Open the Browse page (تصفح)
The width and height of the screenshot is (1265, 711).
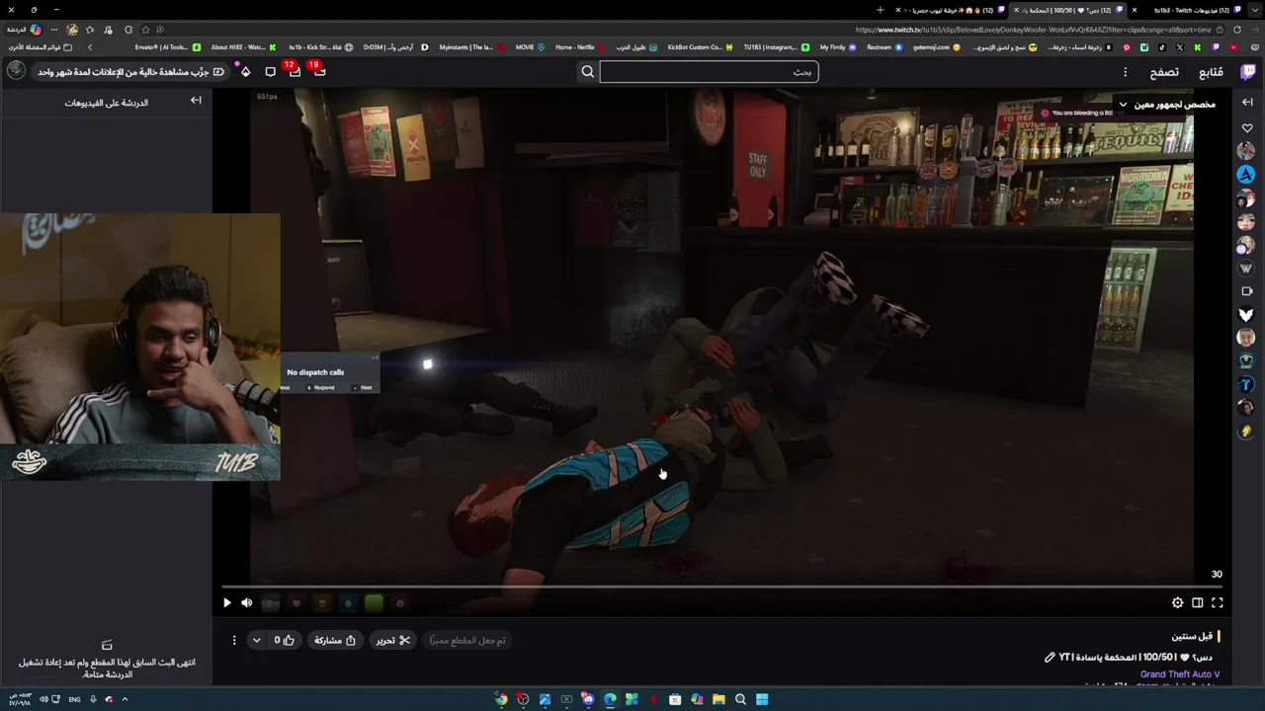pyautogui.click(x=1164, y=72)
